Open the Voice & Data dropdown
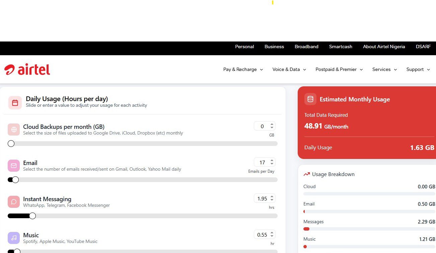 (x=289, y=69)
